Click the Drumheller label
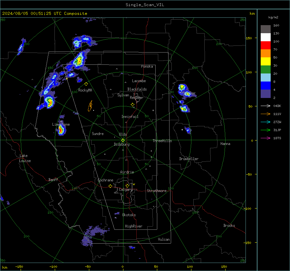This screenshot has width=290, height=271. (x=189, y=159)
